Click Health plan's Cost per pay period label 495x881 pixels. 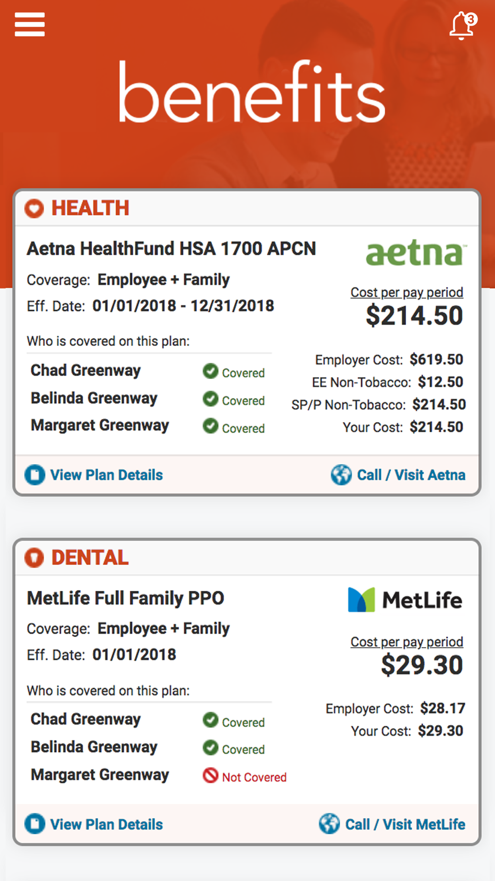click(407, 292)
